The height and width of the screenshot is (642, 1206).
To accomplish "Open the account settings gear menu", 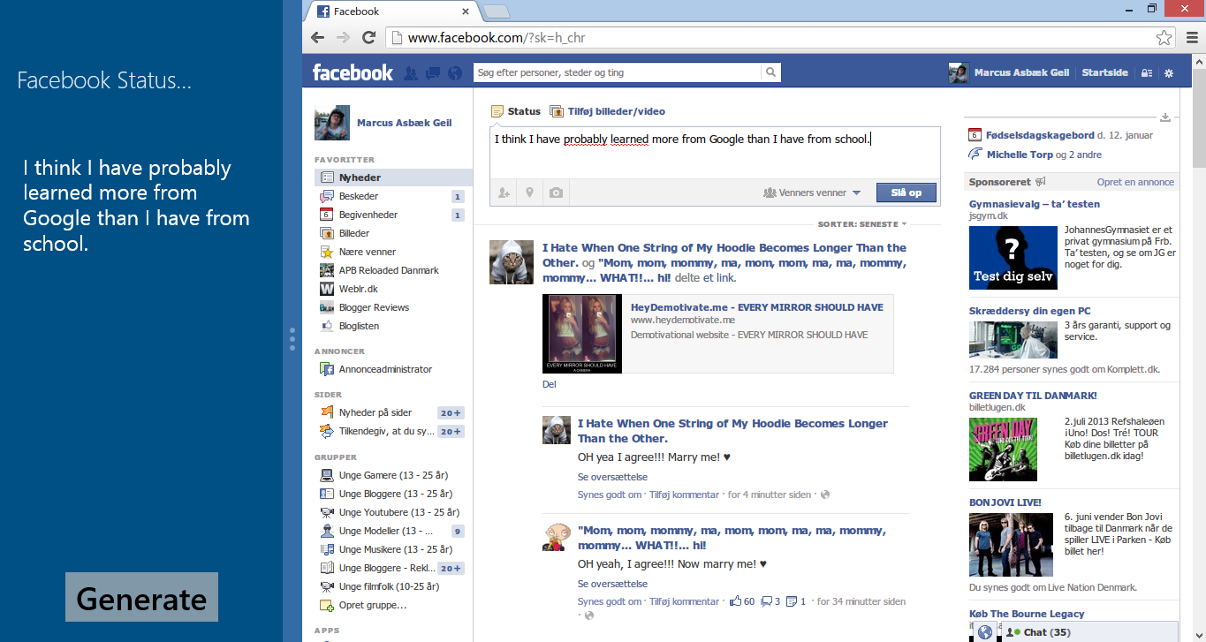I will [1169, 73].
